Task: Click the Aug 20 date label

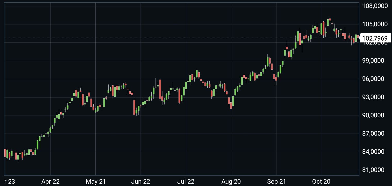Action: point(231,182)
